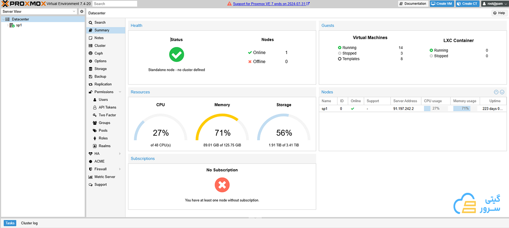
Task: Click the gear icon beside Server View
Action: (x=82, y=11)
